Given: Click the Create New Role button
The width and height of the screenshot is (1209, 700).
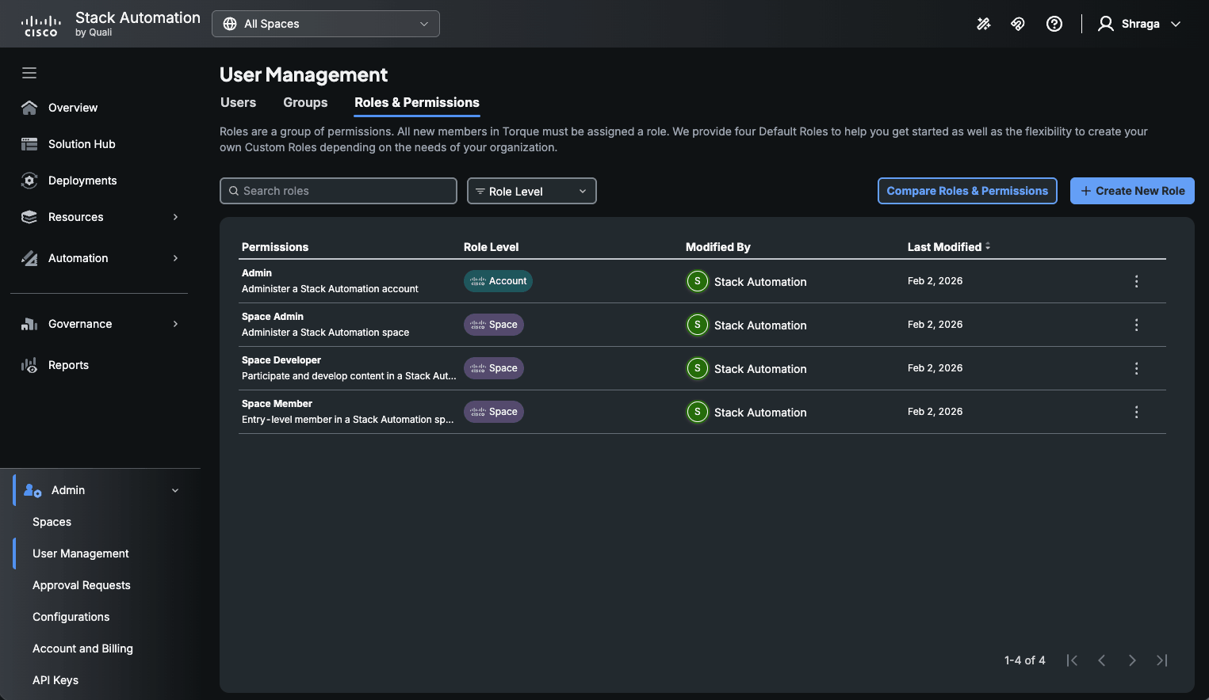Looking at the screenshot, I should [x=1132, y=191].
